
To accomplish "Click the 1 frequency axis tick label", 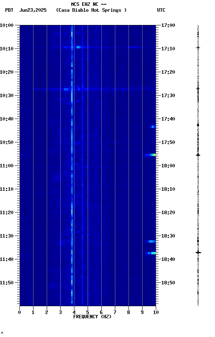I will click(33, 312).
